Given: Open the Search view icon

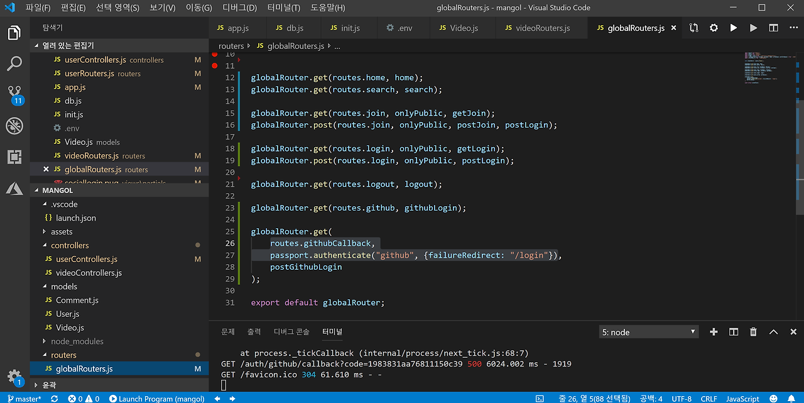Looking at the screenshot, I should [x=14, y=63].
